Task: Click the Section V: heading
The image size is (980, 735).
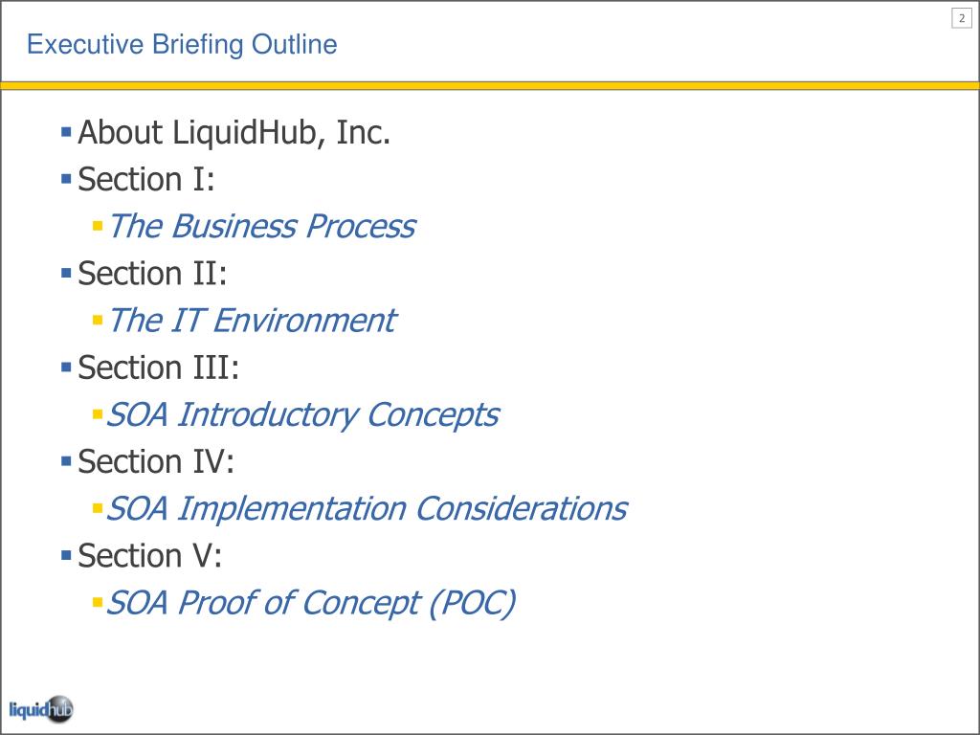Action: pyautogui.click(x=150, y=556)
